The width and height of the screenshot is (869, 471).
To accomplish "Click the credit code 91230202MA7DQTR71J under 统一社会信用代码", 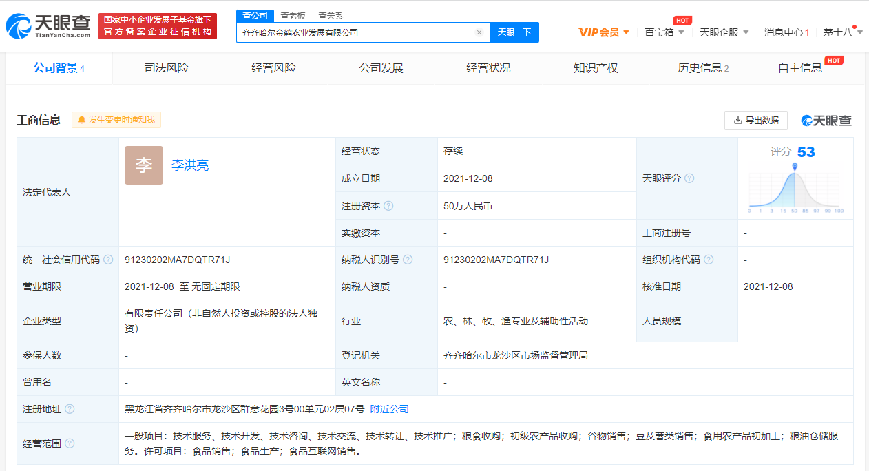I will [x=177, y=260].
